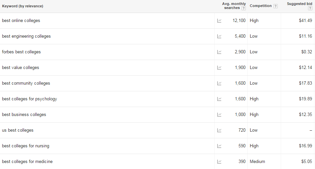Select the best colleges for nursing keyword

26,146
